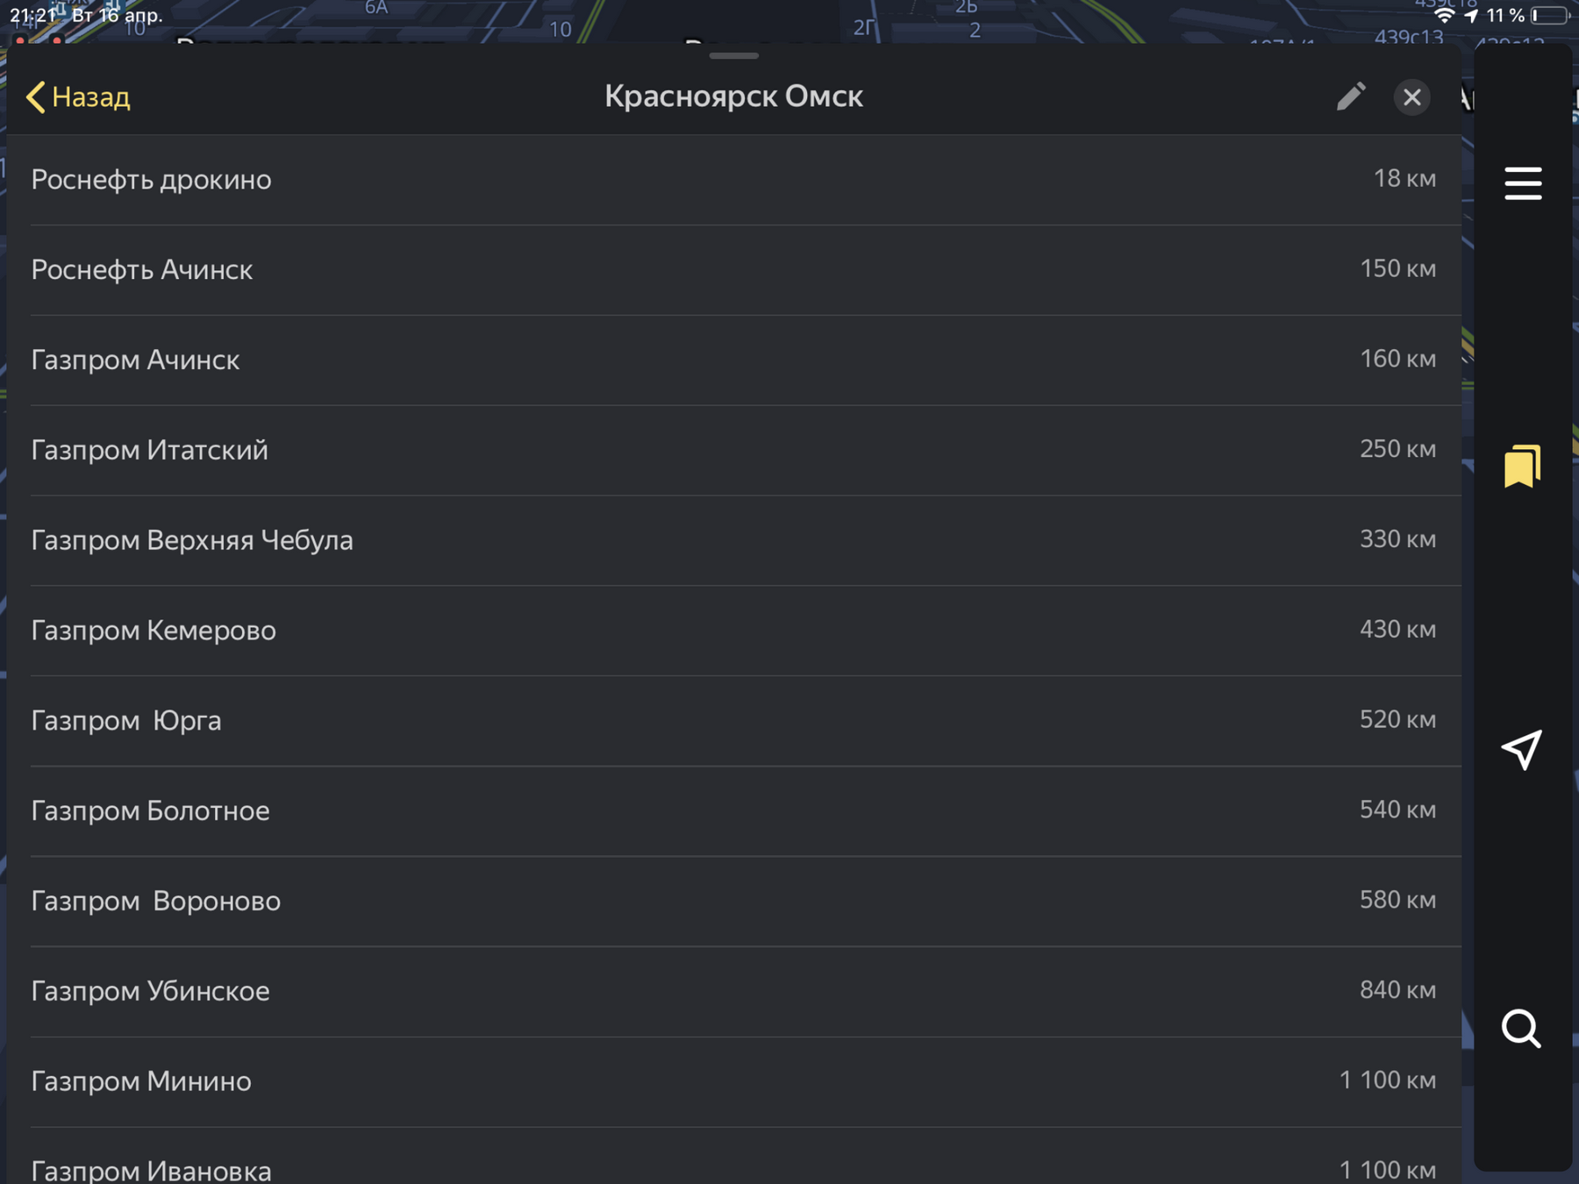Open the hamburger menu in the sidebar
Image resolution: width=1579 pixels, height=1184 pixels.
click(1523, 183)
